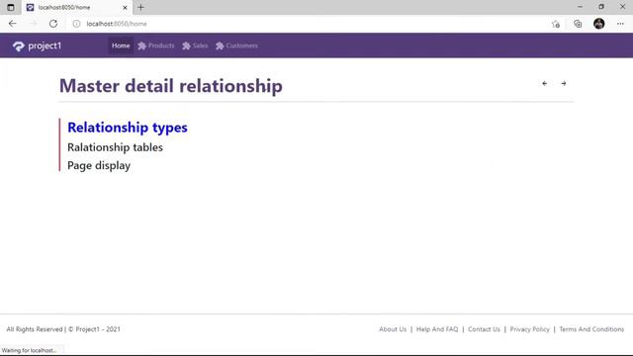
Task: Close the localhost:8050/home tab
Action: (x=125, y=7)
